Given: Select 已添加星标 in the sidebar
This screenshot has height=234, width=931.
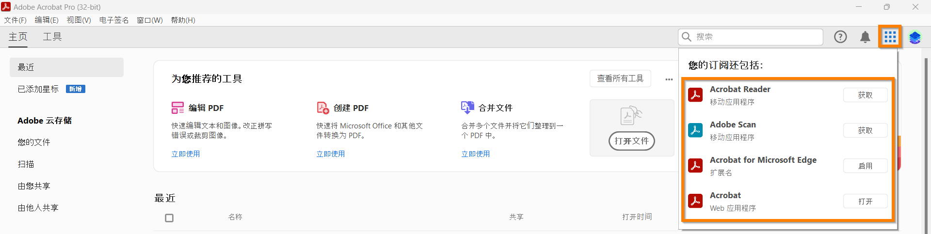Looking at the screenshot, I should point(38,89).
